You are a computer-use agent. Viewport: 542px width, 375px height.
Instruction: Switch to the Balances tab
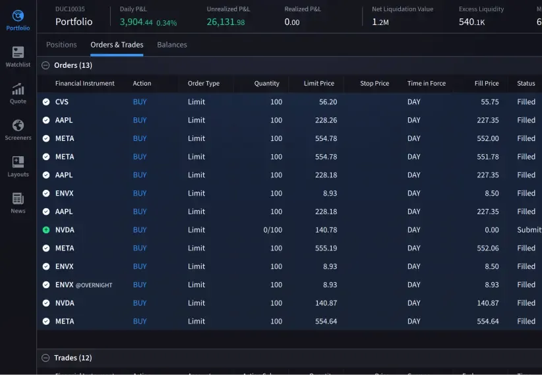pyautogui.click(x=172, y=45)
